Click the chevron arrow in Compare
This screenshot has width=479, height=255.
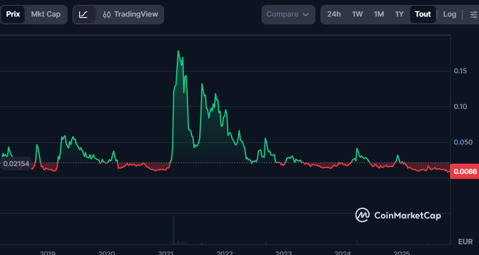click(306, 15)
